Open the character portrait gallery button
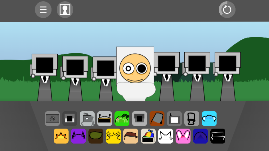 pyautogui.click(x=65, y=10)
